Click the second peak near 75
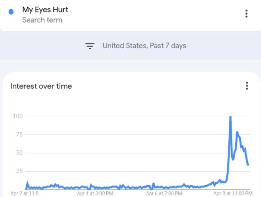The height and width of the screenshot is (197, 261). tap(237, 132)
